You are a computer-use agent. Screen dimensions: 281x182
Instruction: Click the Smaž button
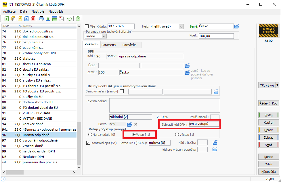[269, 145]
